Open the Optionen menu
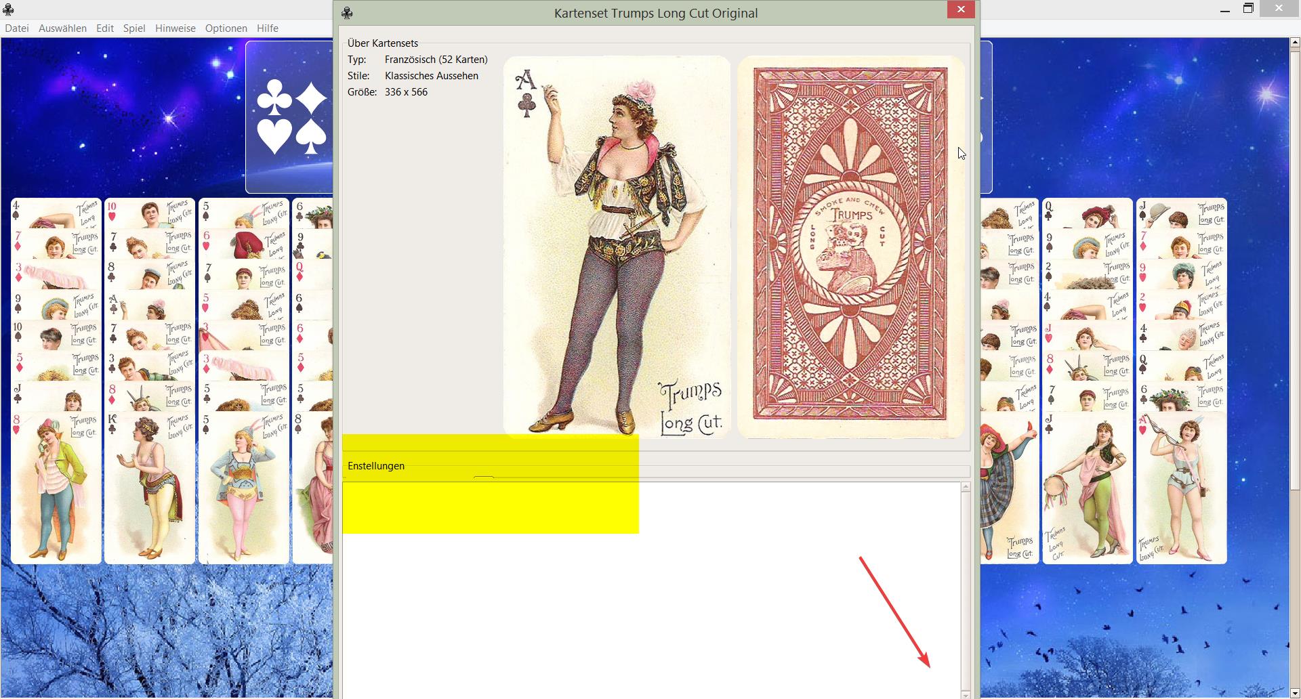 pyautogui.click(x=226, y=28)
